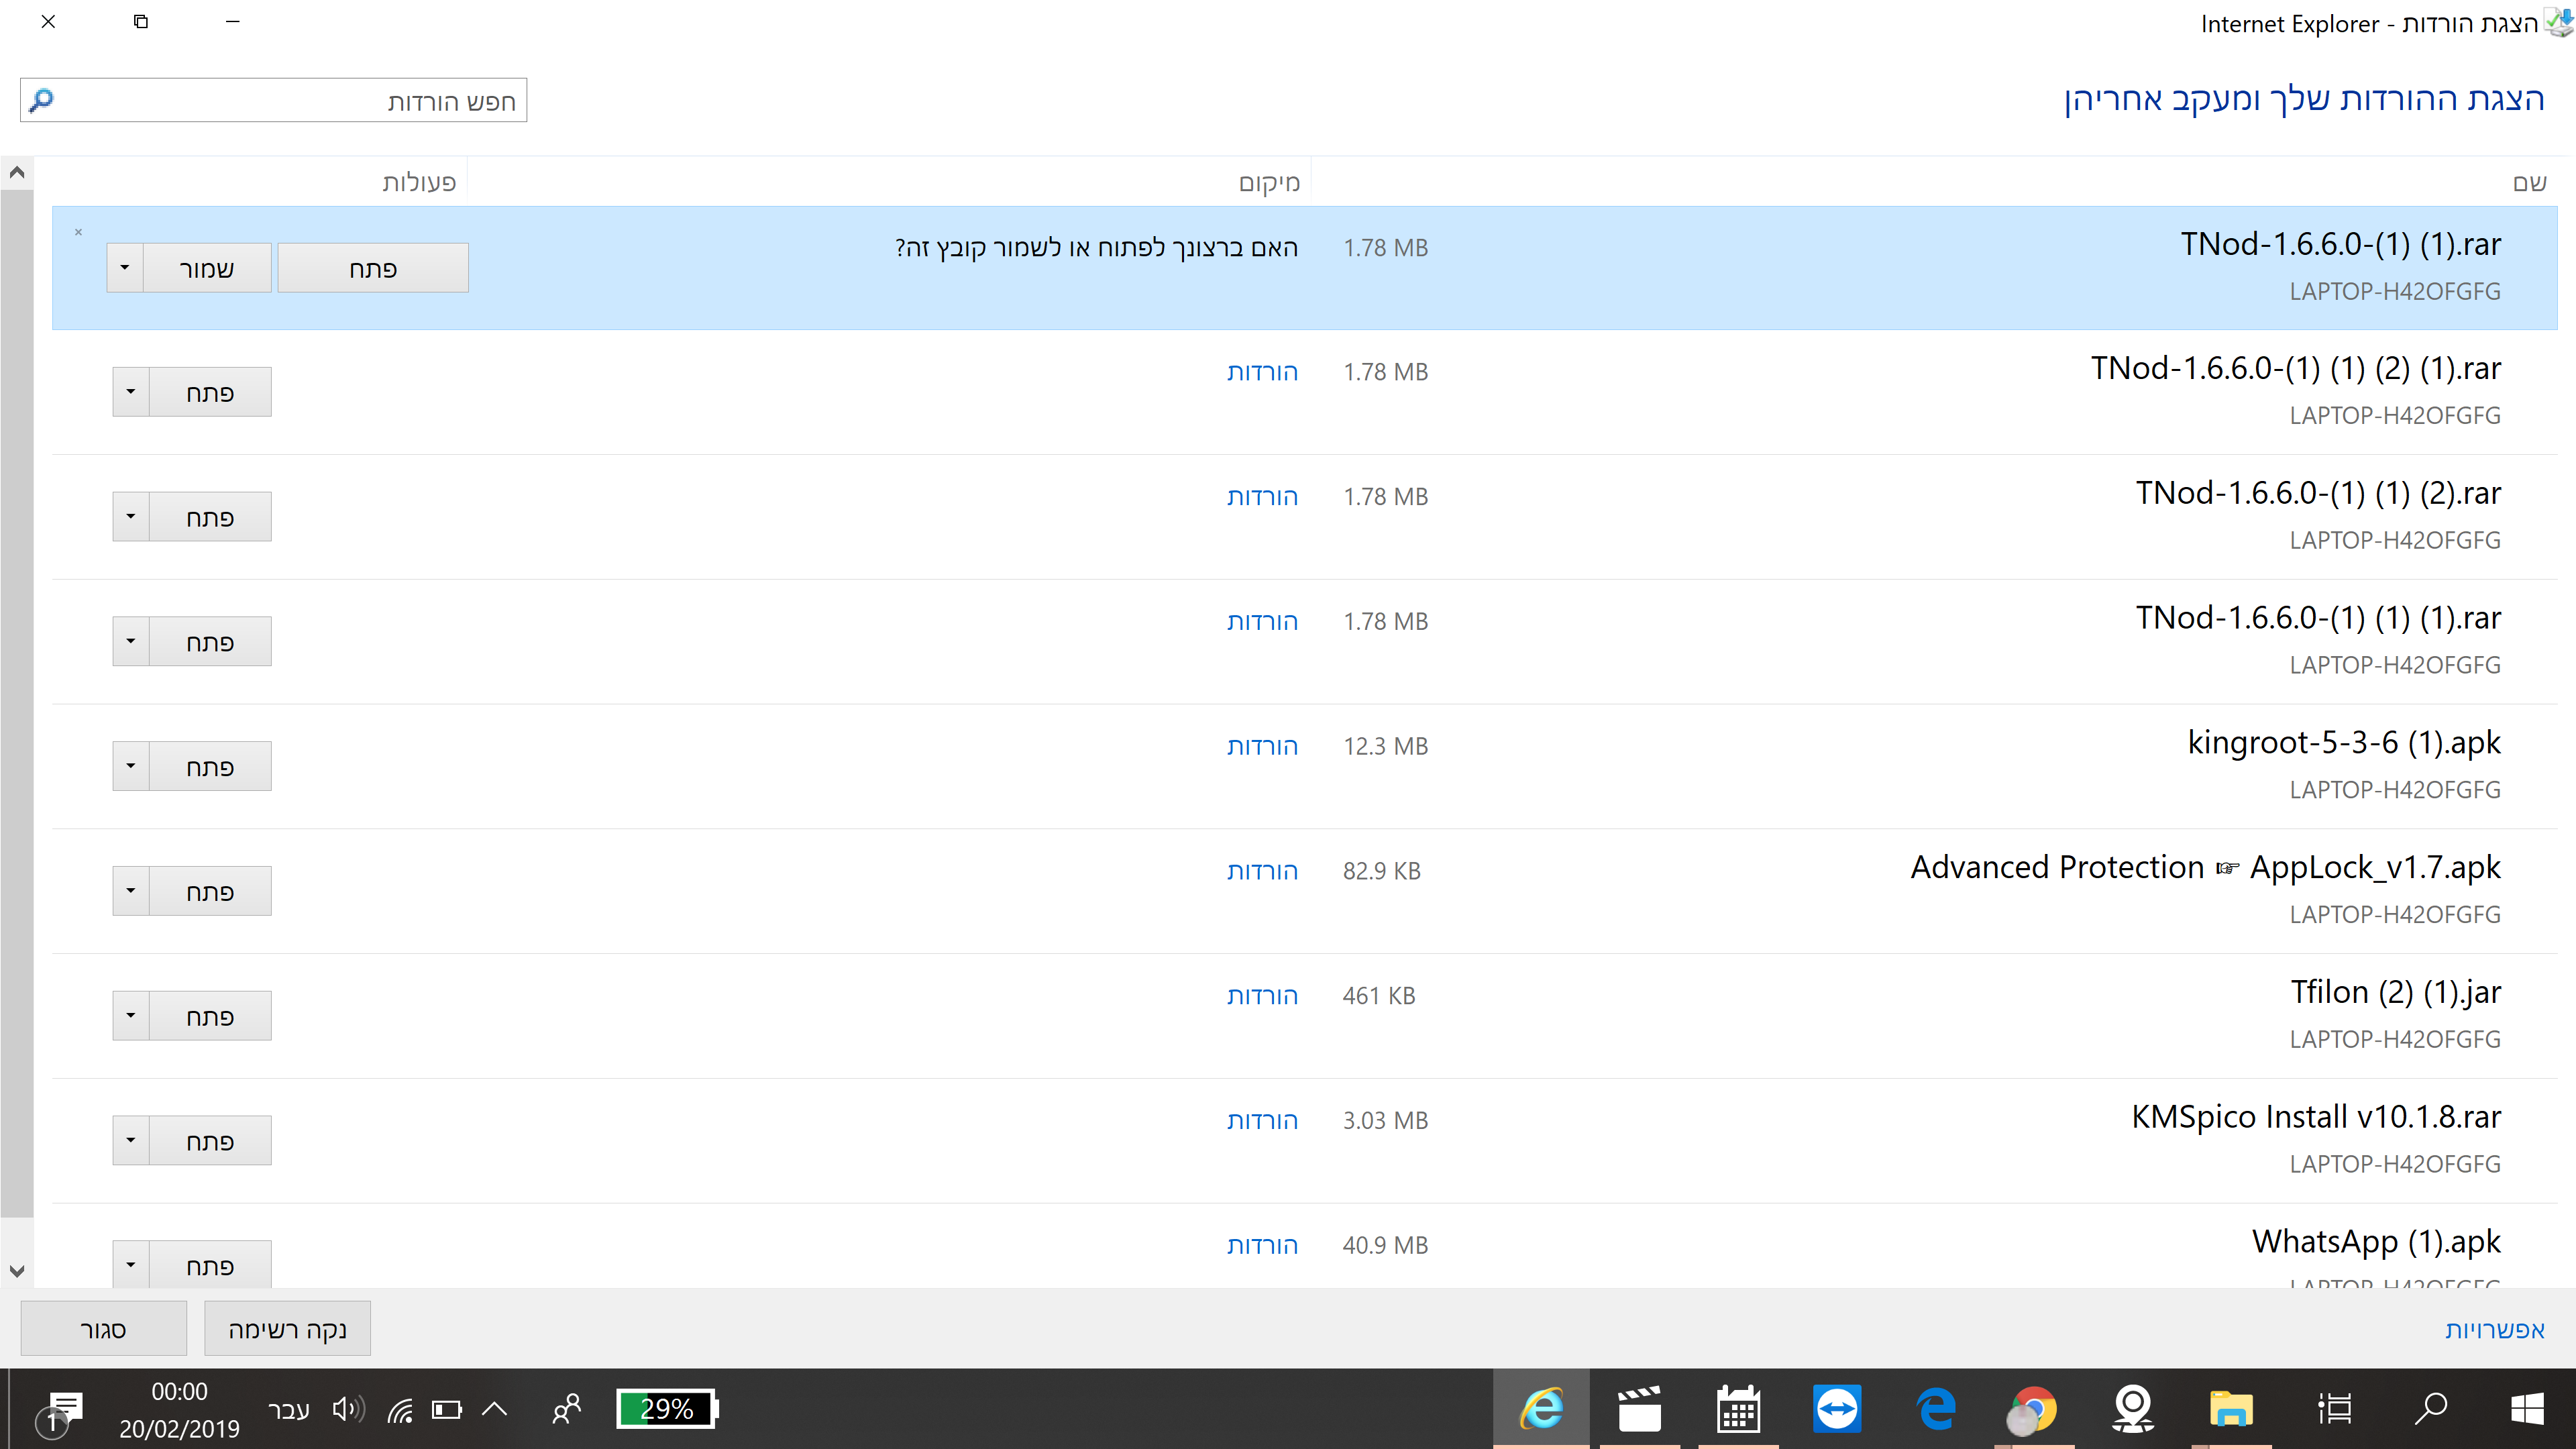
Task: Open Microsoft Edge from the taskbar
Action: pos(1936,1409)
